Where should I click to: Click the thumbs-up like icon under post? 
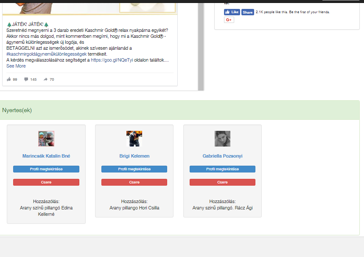click(x=9, y=79)
